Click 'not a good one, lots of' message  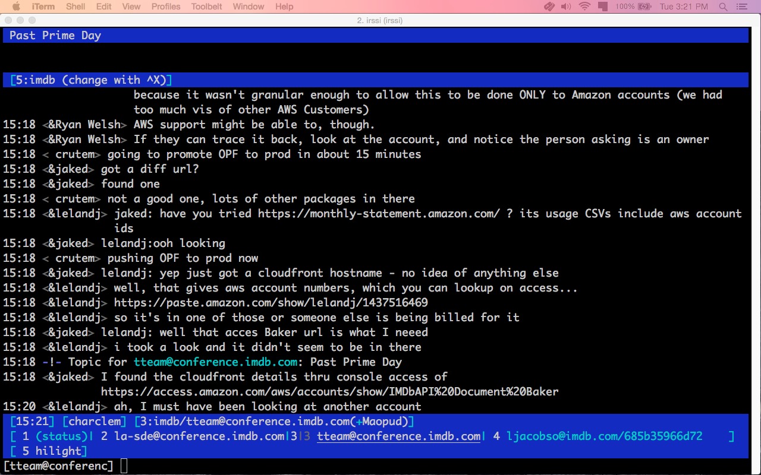point(261,199)
